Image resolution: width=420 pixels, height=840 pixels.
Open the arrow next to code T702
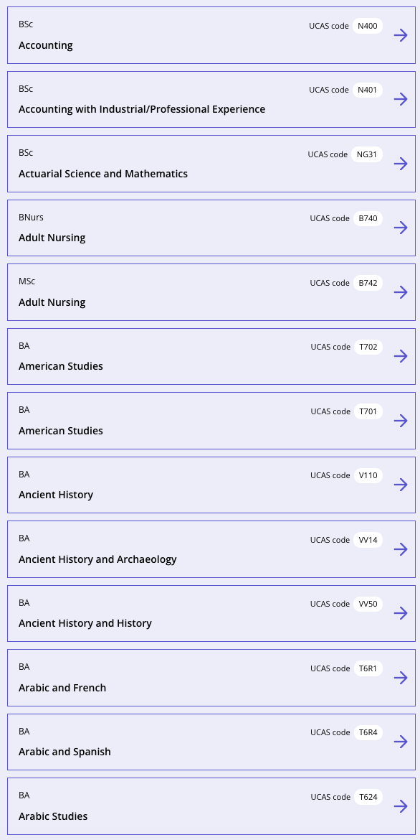(x=401, y=356)
